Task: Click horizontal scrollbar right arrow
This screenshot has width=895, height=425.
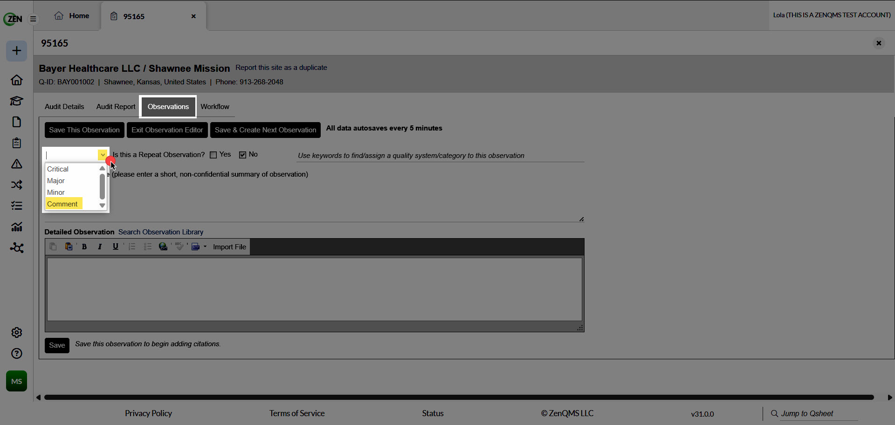Action: click(x=890, y=398)
